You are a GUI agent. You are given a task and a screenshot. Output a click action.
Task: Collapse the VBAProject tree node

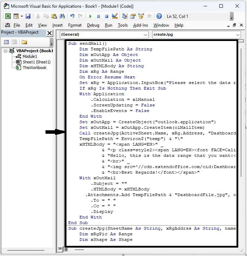tap(6, 51)
